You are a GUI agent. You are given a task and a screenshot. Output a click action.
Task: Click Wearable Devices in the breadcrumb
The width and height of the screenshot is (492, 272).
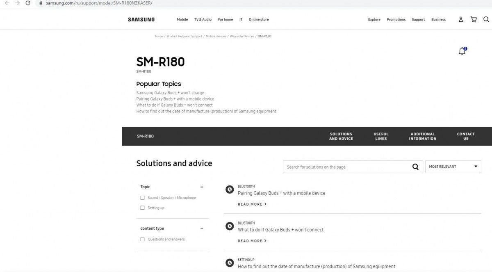pyautogui.click(x=242, y=36)
